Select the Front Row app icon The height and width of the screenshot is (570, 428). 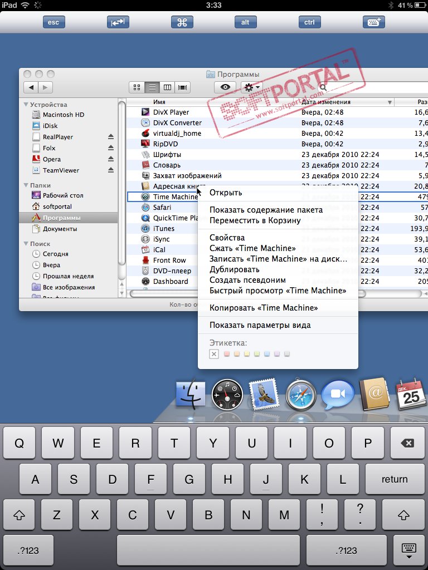[145, 261]
